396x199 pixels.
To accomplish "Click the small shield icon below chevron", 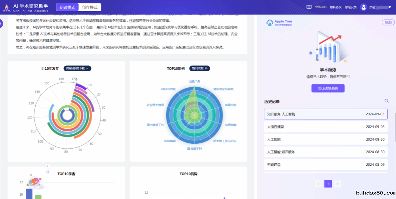I will pos(48,172).
